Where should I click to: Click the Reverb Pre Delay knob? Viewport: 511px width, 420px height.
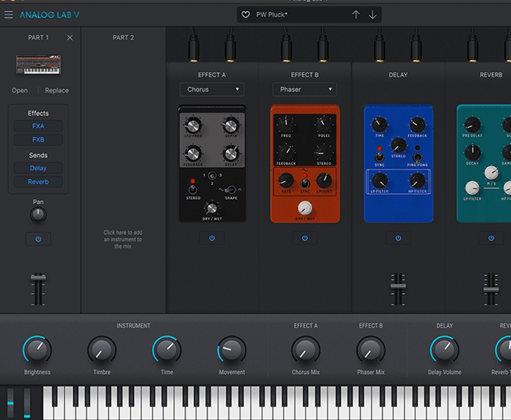coord(472,125)
